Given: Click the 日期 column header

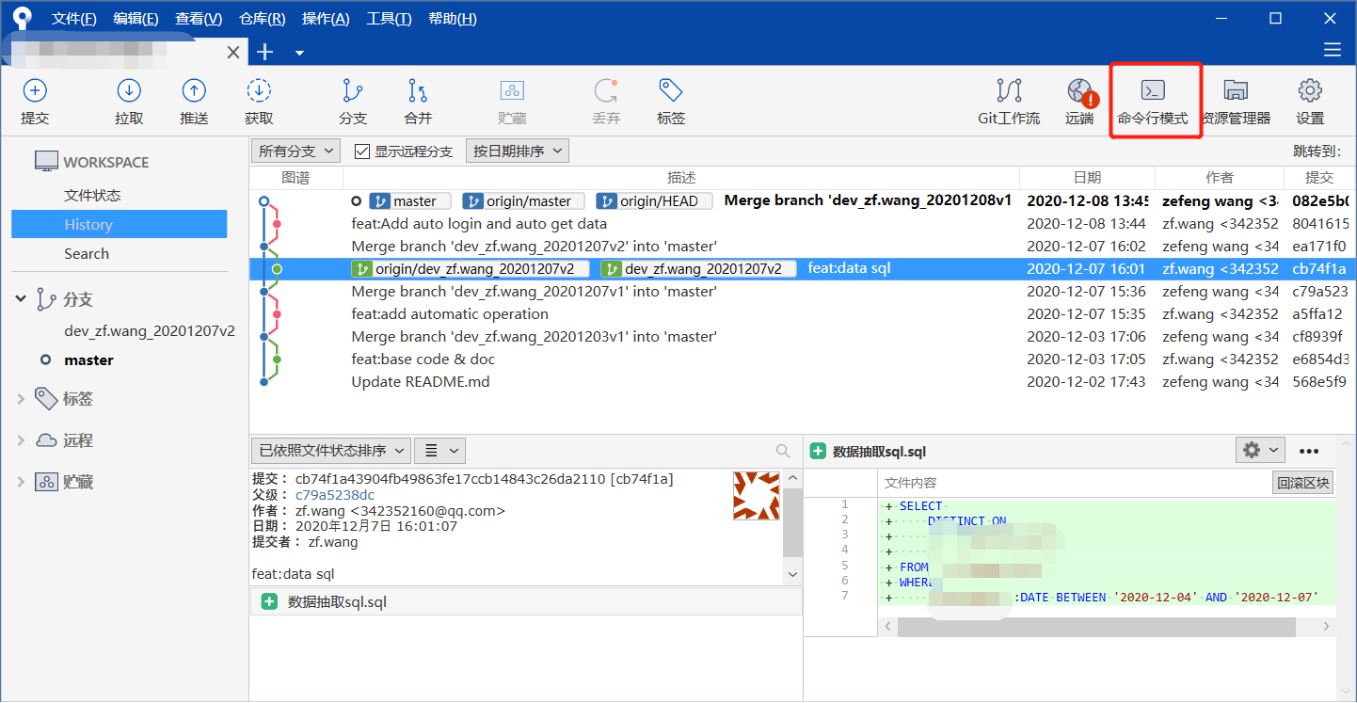Looking at the screenshot, I should tap(1087, 177).
